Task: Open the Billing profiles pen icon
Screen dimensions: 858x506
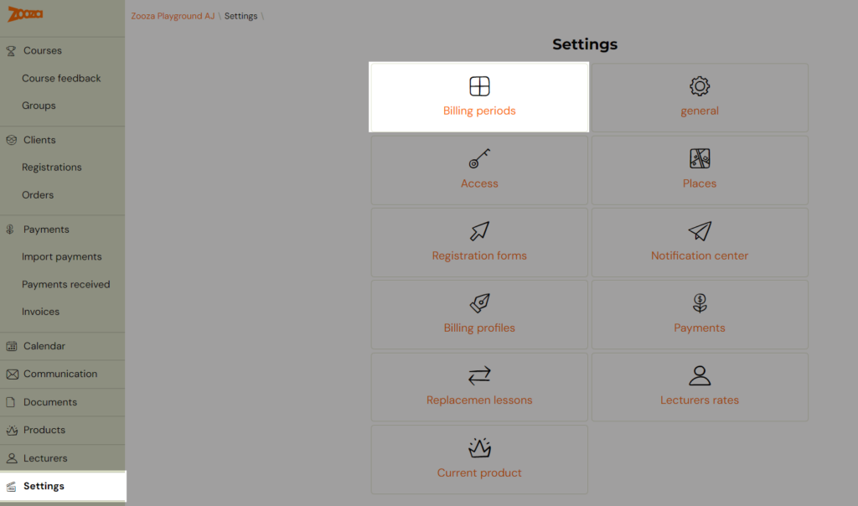Action: (x=479, y=303)
